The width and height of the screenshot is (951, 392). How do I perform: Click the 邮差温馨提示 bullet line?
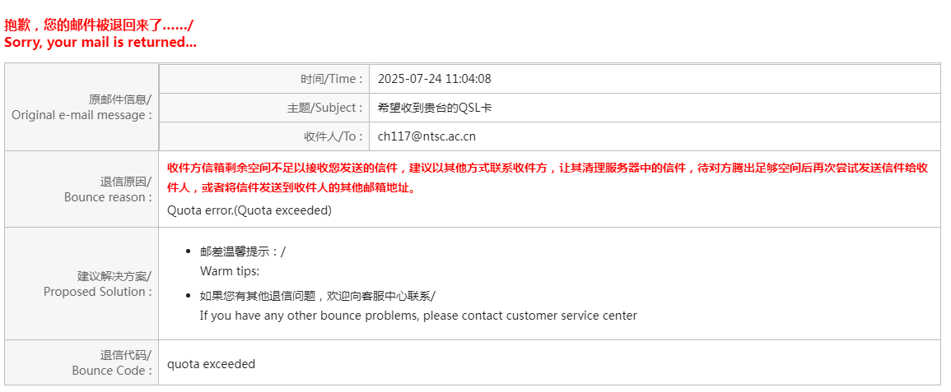(x=243, y=252)
